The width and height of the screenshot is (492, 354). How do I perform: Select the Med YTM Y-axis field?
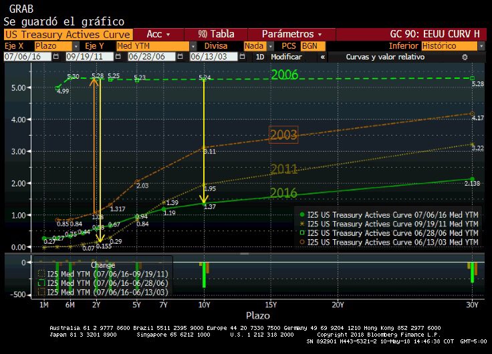coord(153,46)
